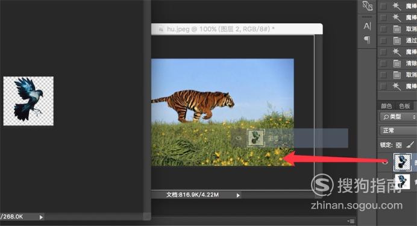This screenshot has width=417, height=226.
Task: Tick the checkbox beside the 清除 history row
Action: coord(383,63)
